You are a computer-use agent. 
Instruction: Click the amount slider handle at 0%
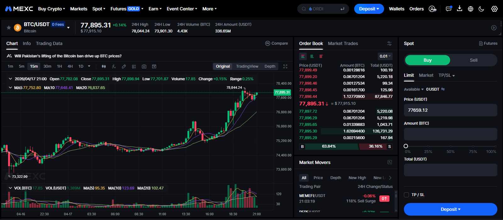click(406, 146)
